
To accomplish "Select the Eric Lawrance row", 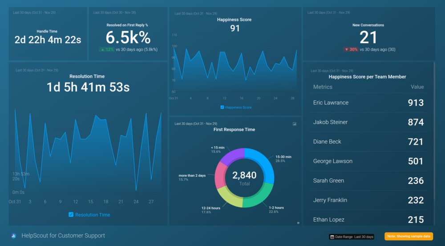I will [x=368, y=103].
